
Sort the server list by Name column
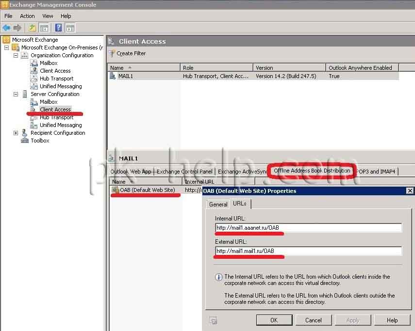(144, 68)
